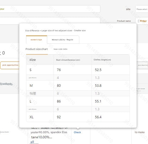Click the Bust circumference (cm) column header
The width and height of the screenshot is (148, 144).
(x=68, y=60)
